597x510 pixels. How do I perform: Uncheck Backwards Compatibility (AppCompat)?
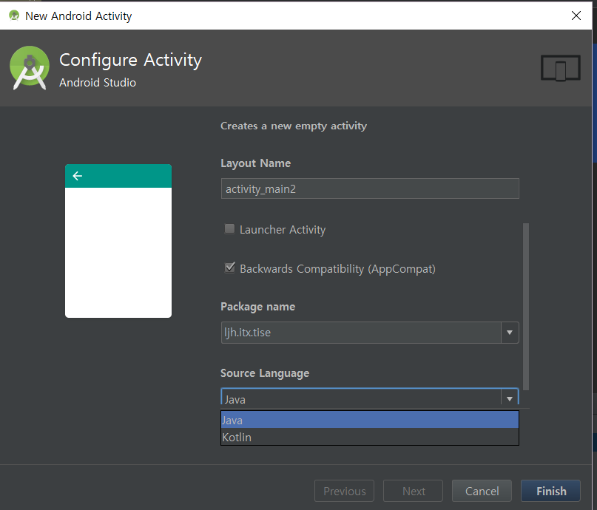click(x=229, y=268)
